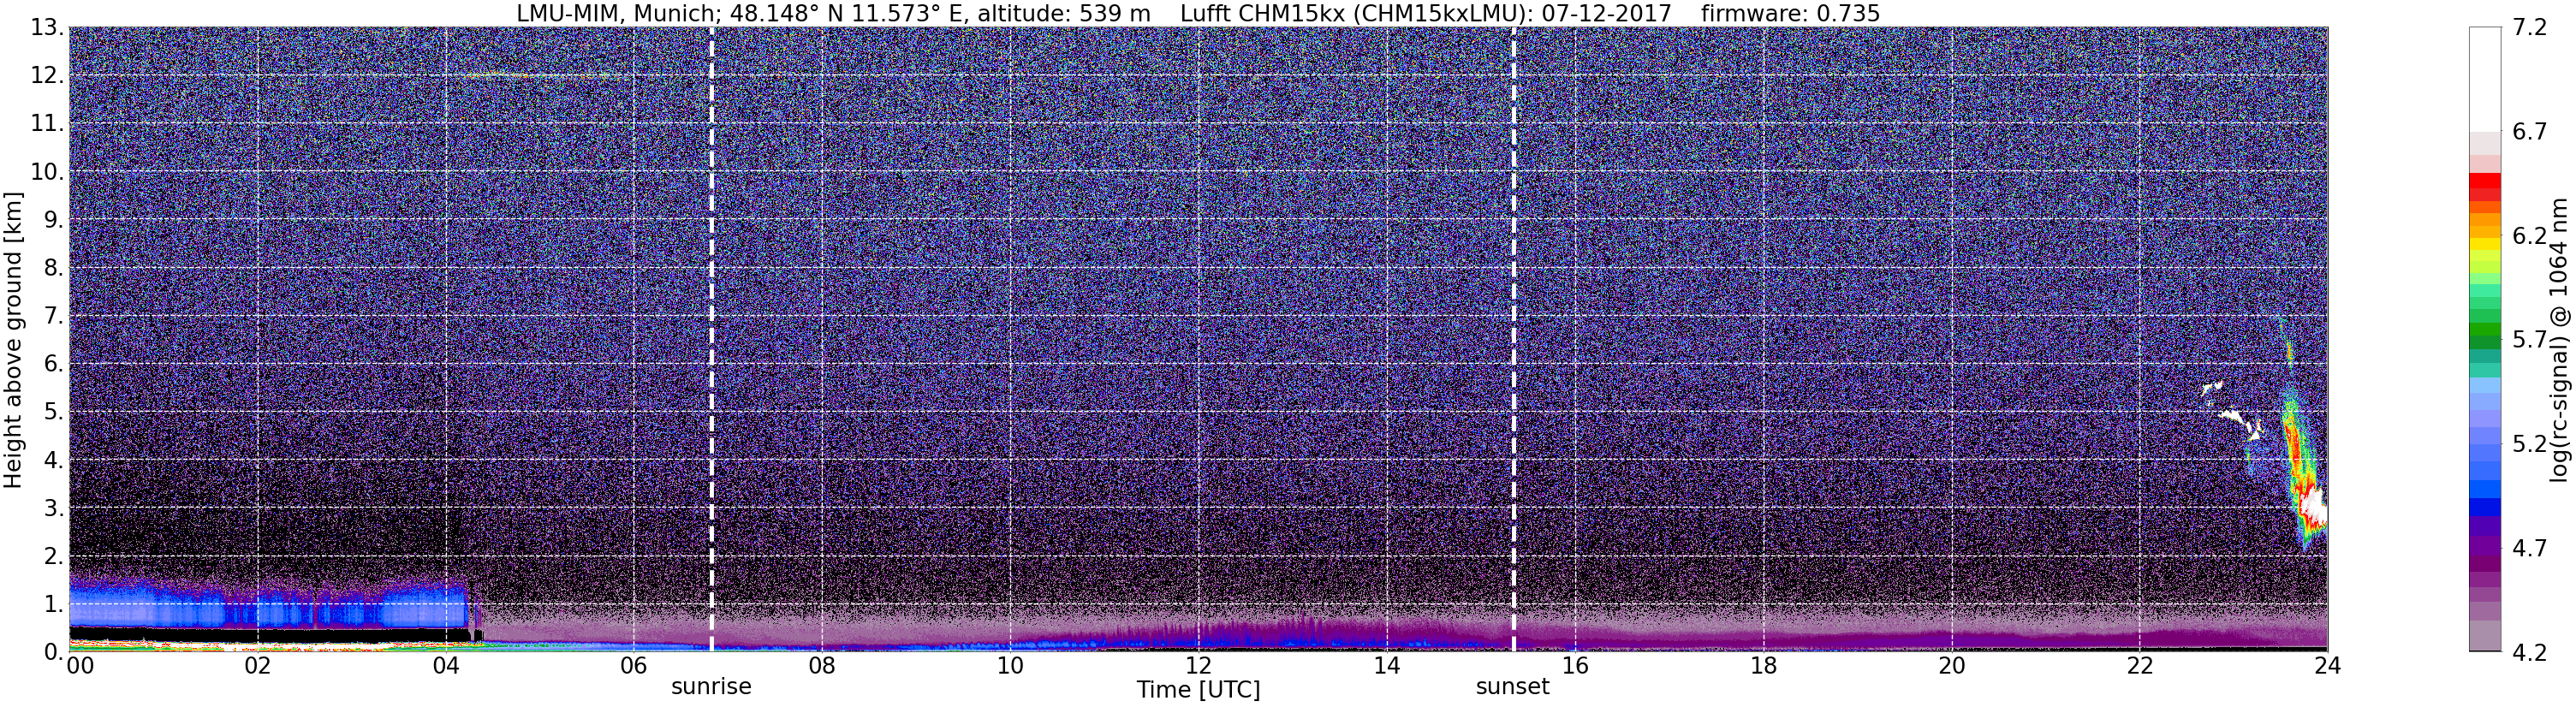The image size is (2576, 707).
Task: Click the '6.7' colorbar tick value
Action: (x=2529, y=132)
